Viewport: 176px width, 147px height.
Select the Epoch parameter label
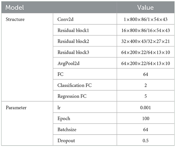click(64, 118)
